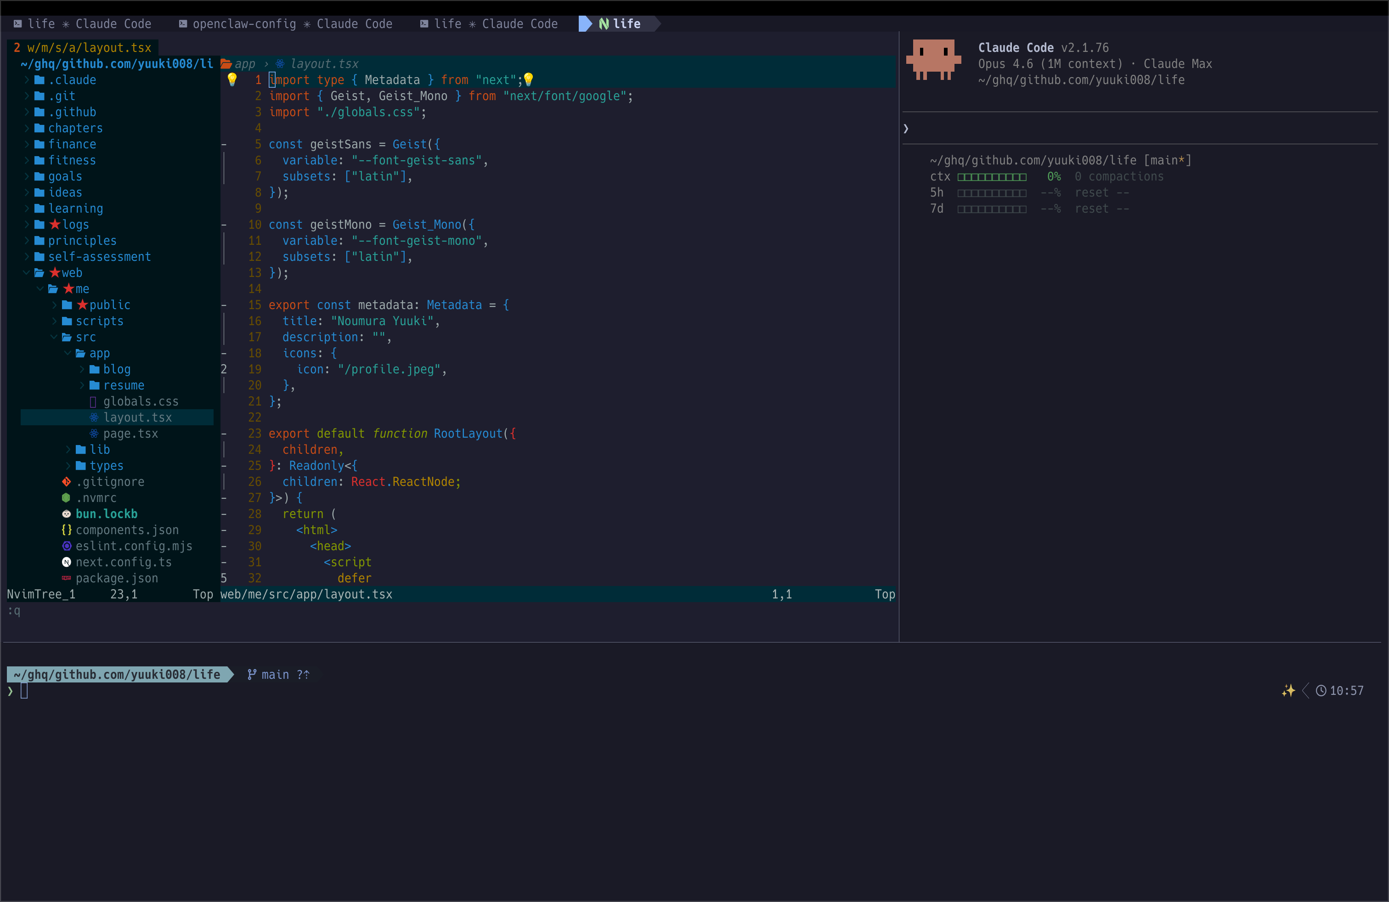
Task: Click the git branch icon next to main
Action: pyautogui.click(x=252, y=675)
